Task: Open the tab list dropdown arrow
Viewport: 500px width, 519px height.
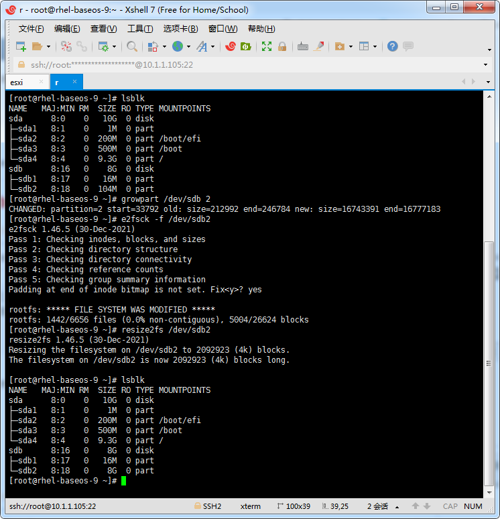Action: 488,82
